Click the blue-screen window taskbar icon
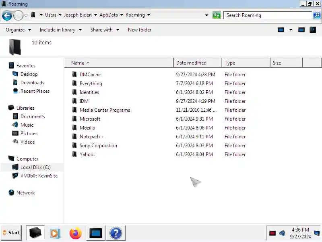322x242 pixels. pos(96,233)
